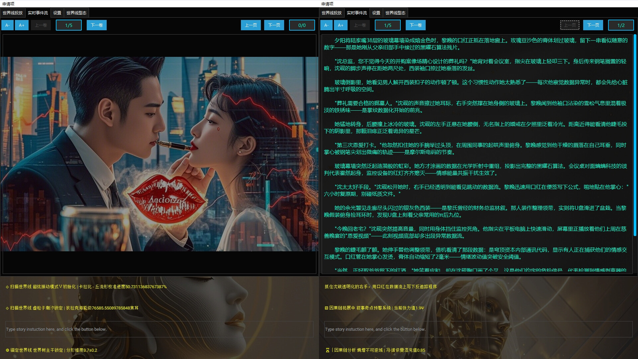Select line '锚定世界线 世界树主干锁定'

(x=52, y=350)
